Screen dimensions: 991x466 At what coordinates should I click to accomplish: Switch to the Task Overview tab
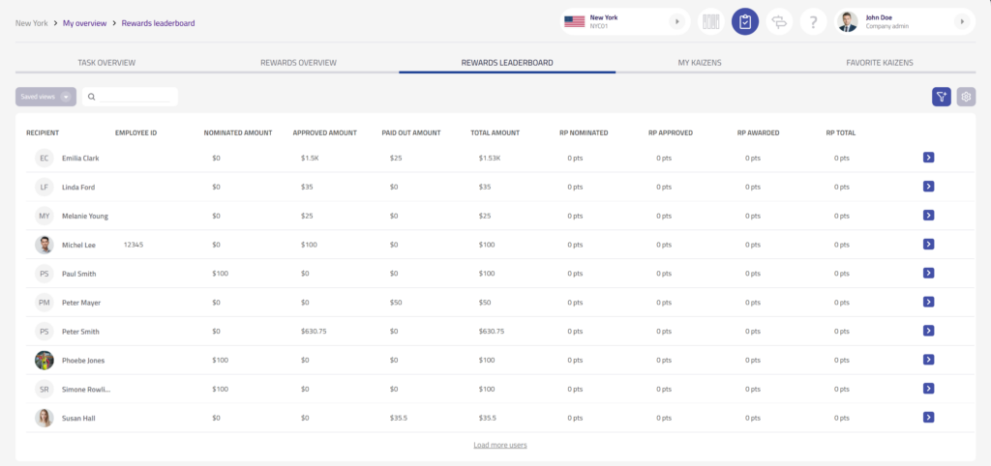point(106,63)
